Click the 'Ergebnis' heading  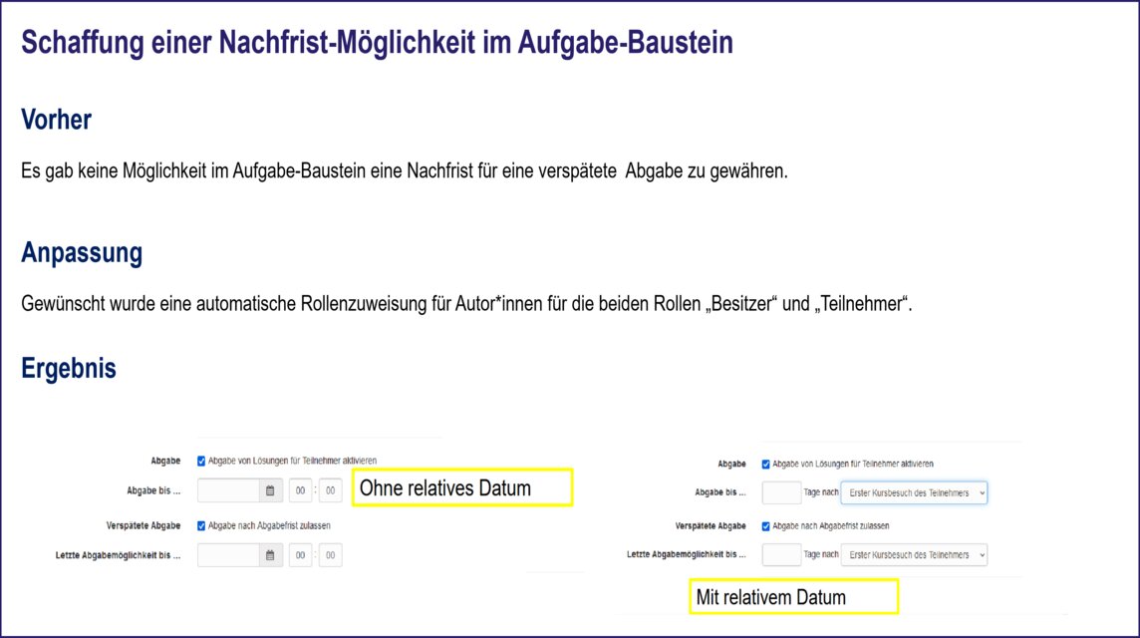pos(69,368)
